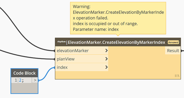Select the wire connected to planView
Image resolution: width=184 pixels, height=98 pixels.
click(27, 57)
